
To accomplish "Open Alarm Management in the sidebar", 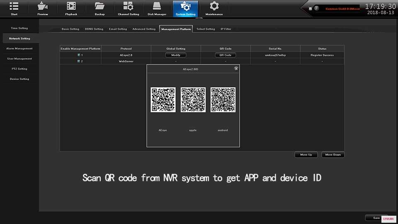I will 19,49.
